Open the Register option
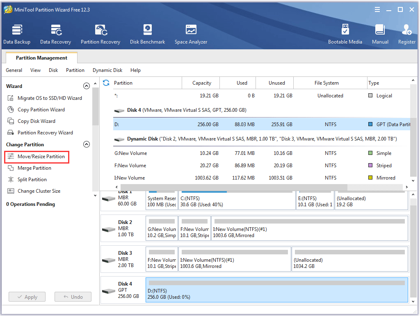This screenshot has height=316, width=420. (x=406, y=35)
